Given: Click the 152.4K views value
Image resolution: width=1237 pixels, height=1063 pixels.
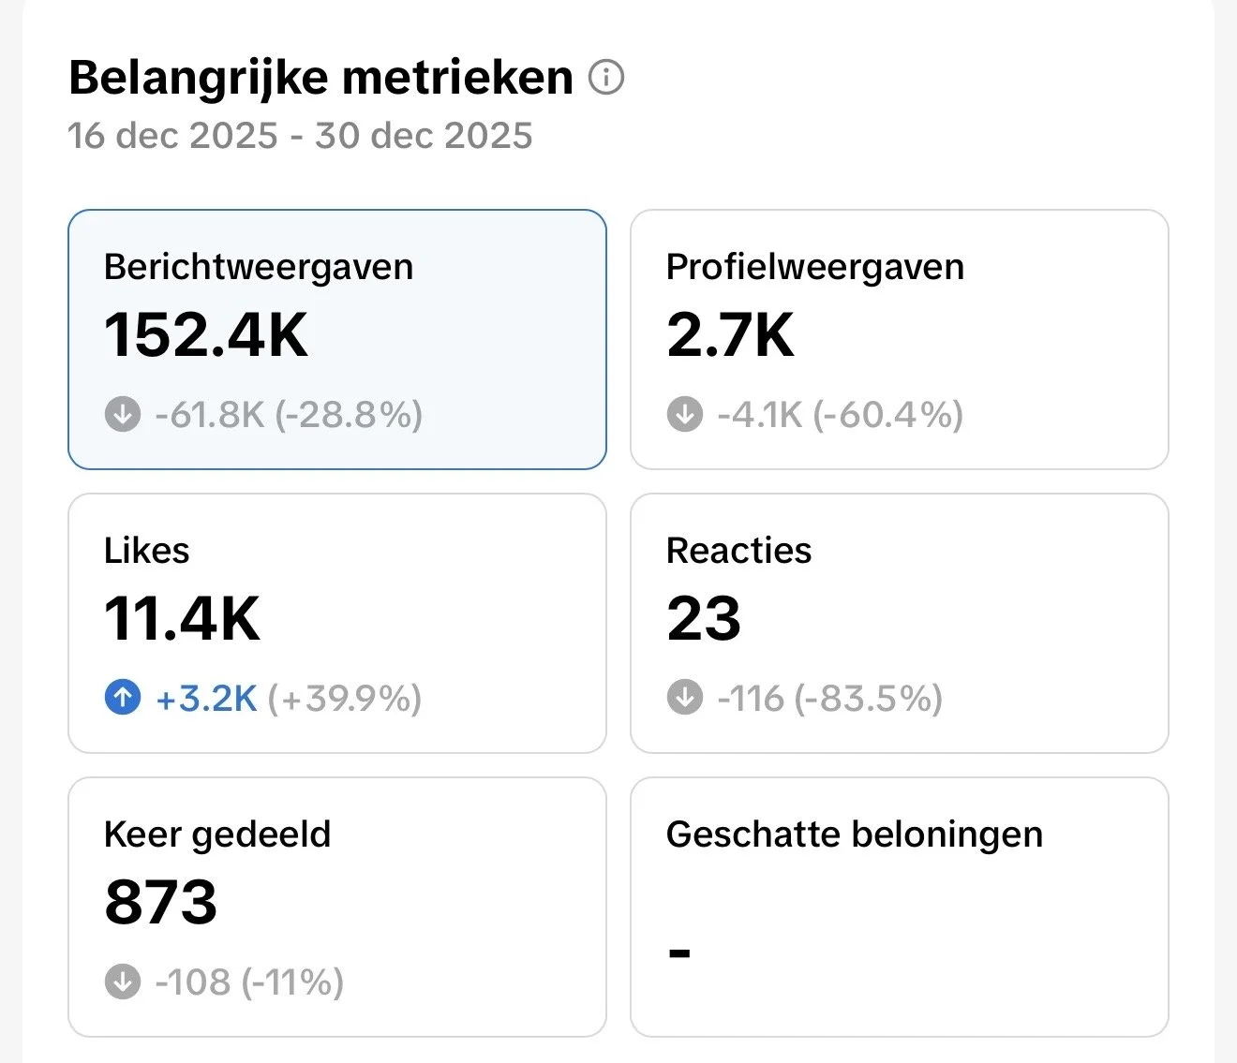Looking at the screenshot, I should (x=206, y=334).
